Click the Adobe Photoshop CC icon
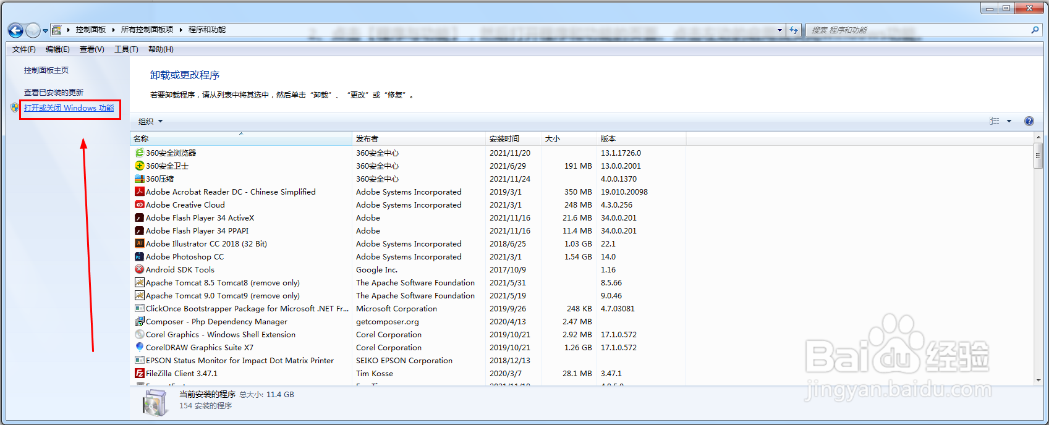This screenshot has width=1049, height=425. 140,256
